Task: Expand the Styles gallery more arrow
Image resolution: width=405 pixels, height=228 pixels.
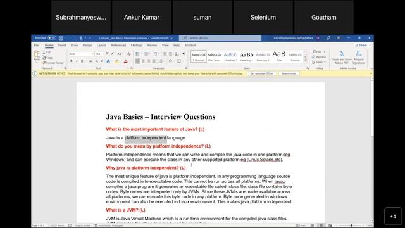Action: [x=305, y=61]
